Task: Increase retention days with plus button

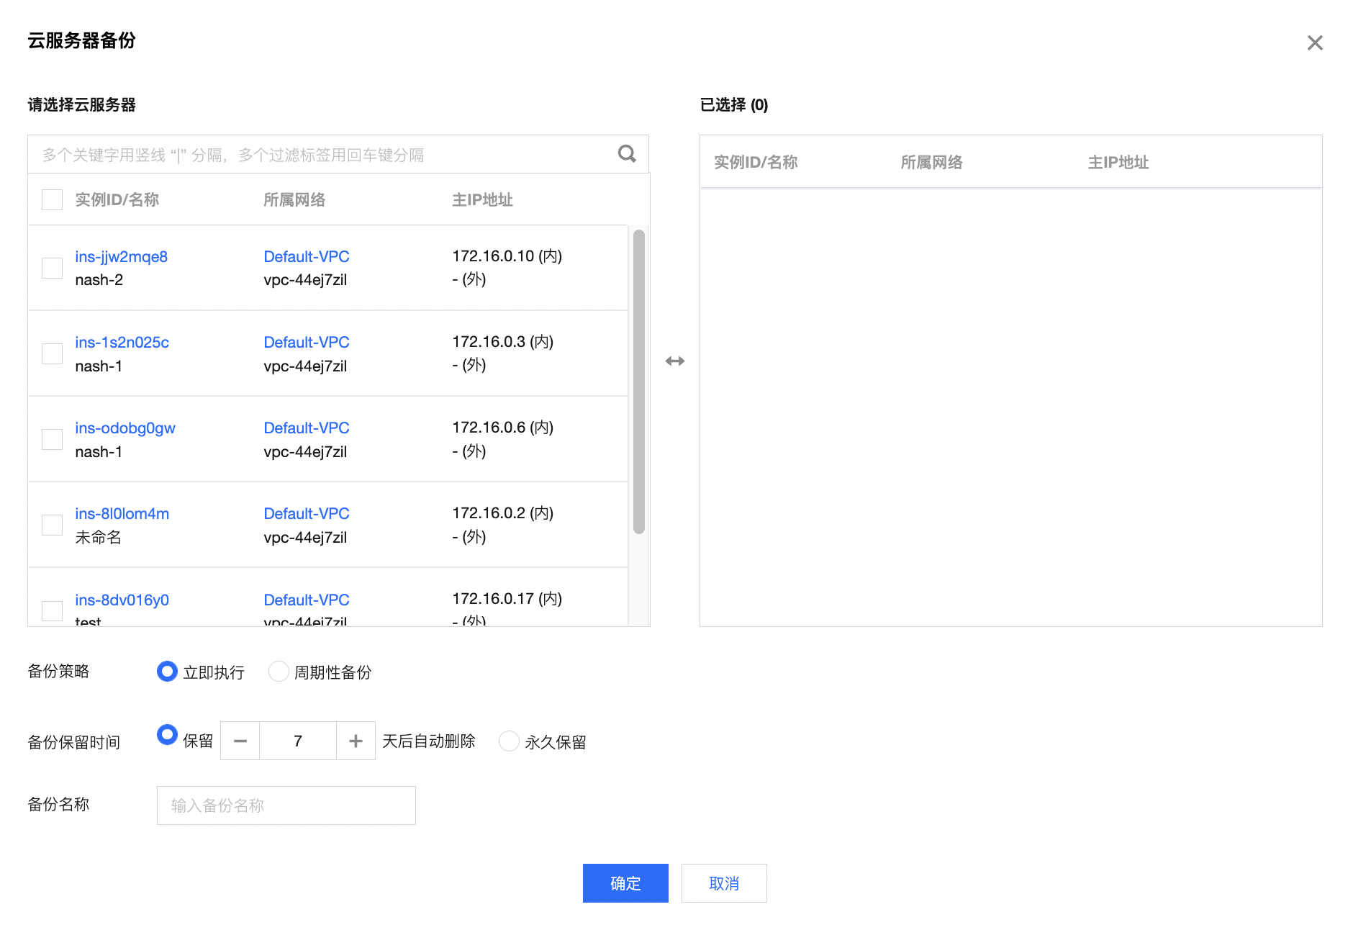Action: coord(356,741)
